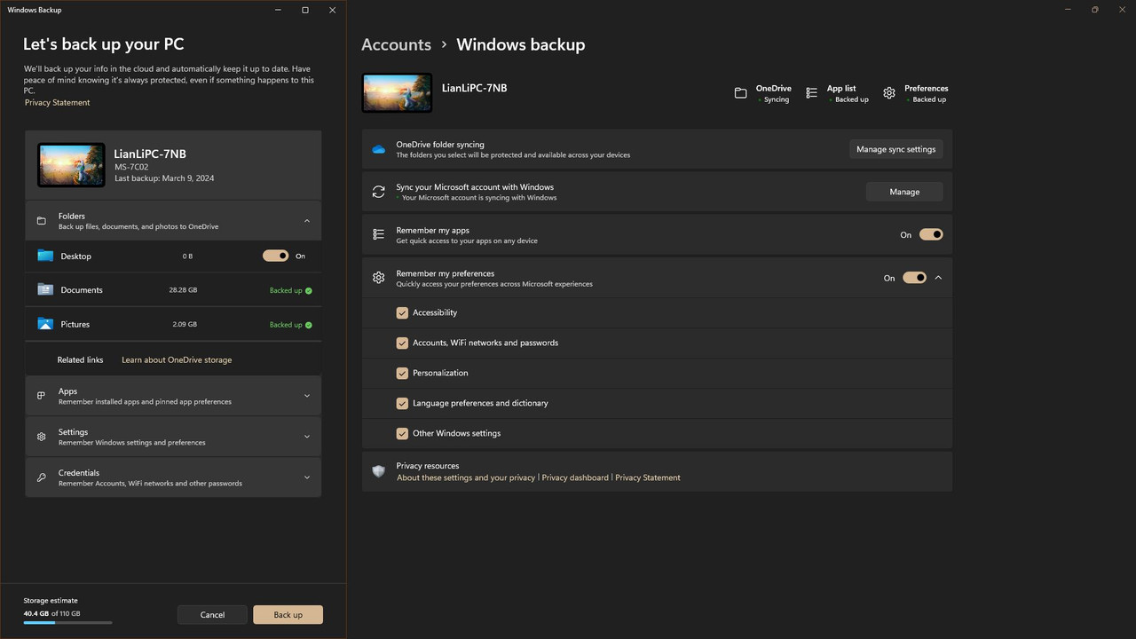
Task: Click the OneDrive cloud icon
Action: (x=379, y=149)
